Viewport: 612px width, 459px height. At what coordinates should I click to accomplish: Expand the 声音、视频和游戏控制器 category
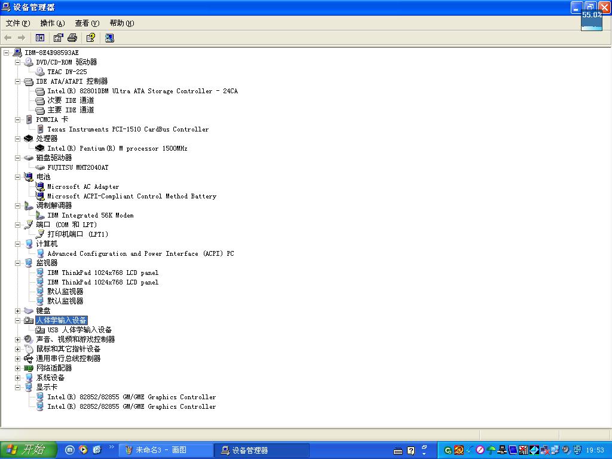(17, 339)
